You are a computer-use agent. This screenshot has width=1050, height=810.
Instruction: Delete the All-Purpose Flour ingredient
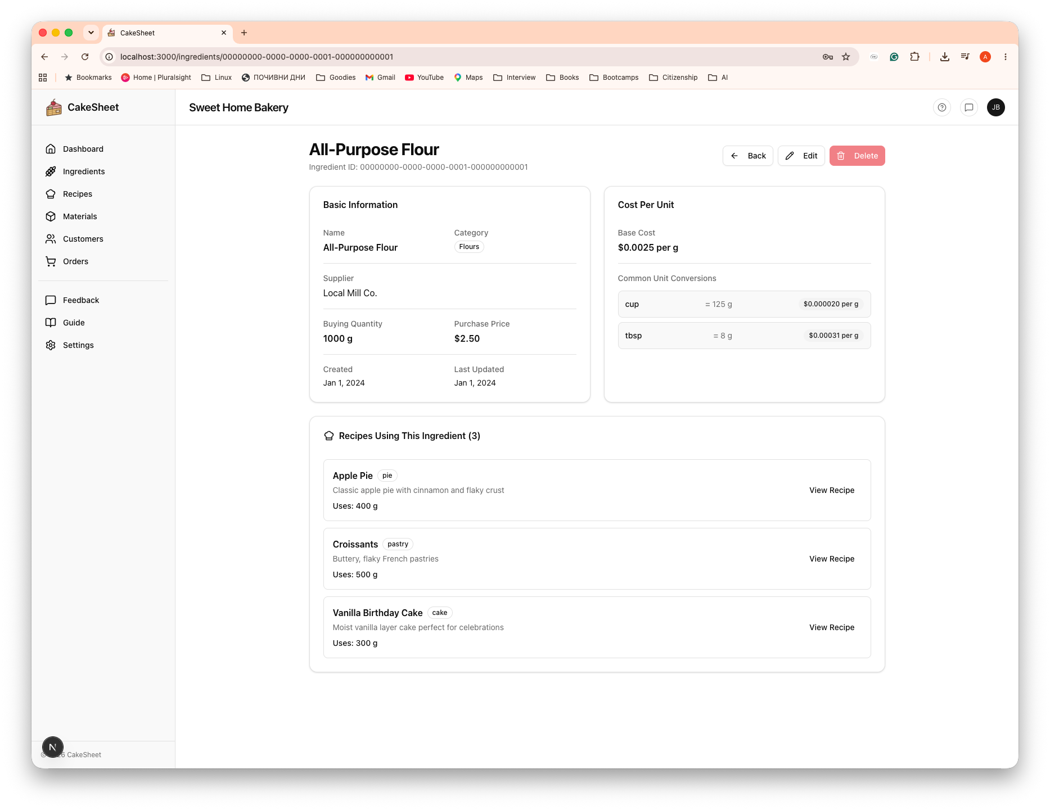click(857, 156)
